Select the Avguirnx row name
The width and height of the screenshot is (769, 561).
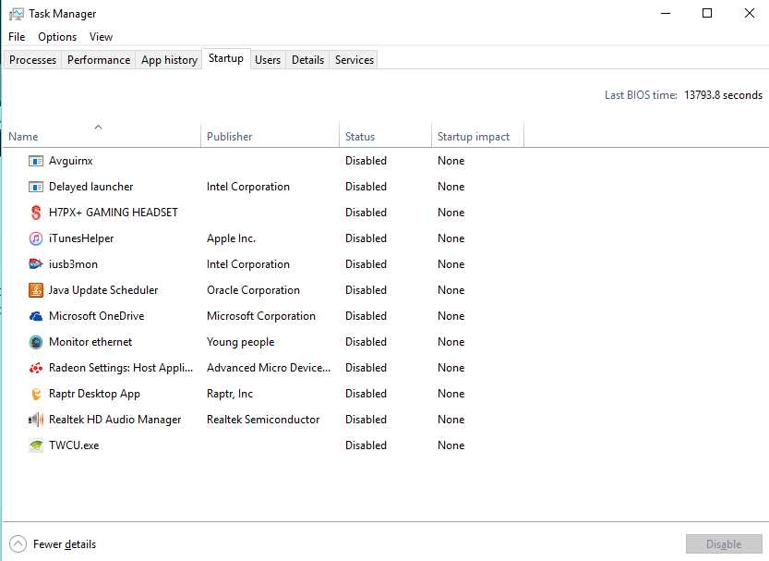pos(70,161)
